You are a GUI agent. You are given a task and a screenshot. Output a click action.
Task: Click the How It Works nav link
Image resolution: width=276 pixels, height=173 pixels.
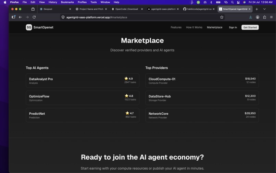[194, 27]
